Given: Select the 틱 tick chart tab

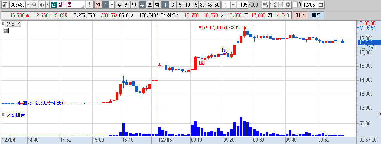Looking at the screenshot, I should pos(157,4).
